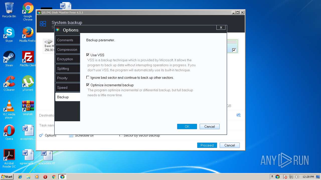The image size is (321, 180).
Task: Cancel the Options dialog
Action: [210, 126]
